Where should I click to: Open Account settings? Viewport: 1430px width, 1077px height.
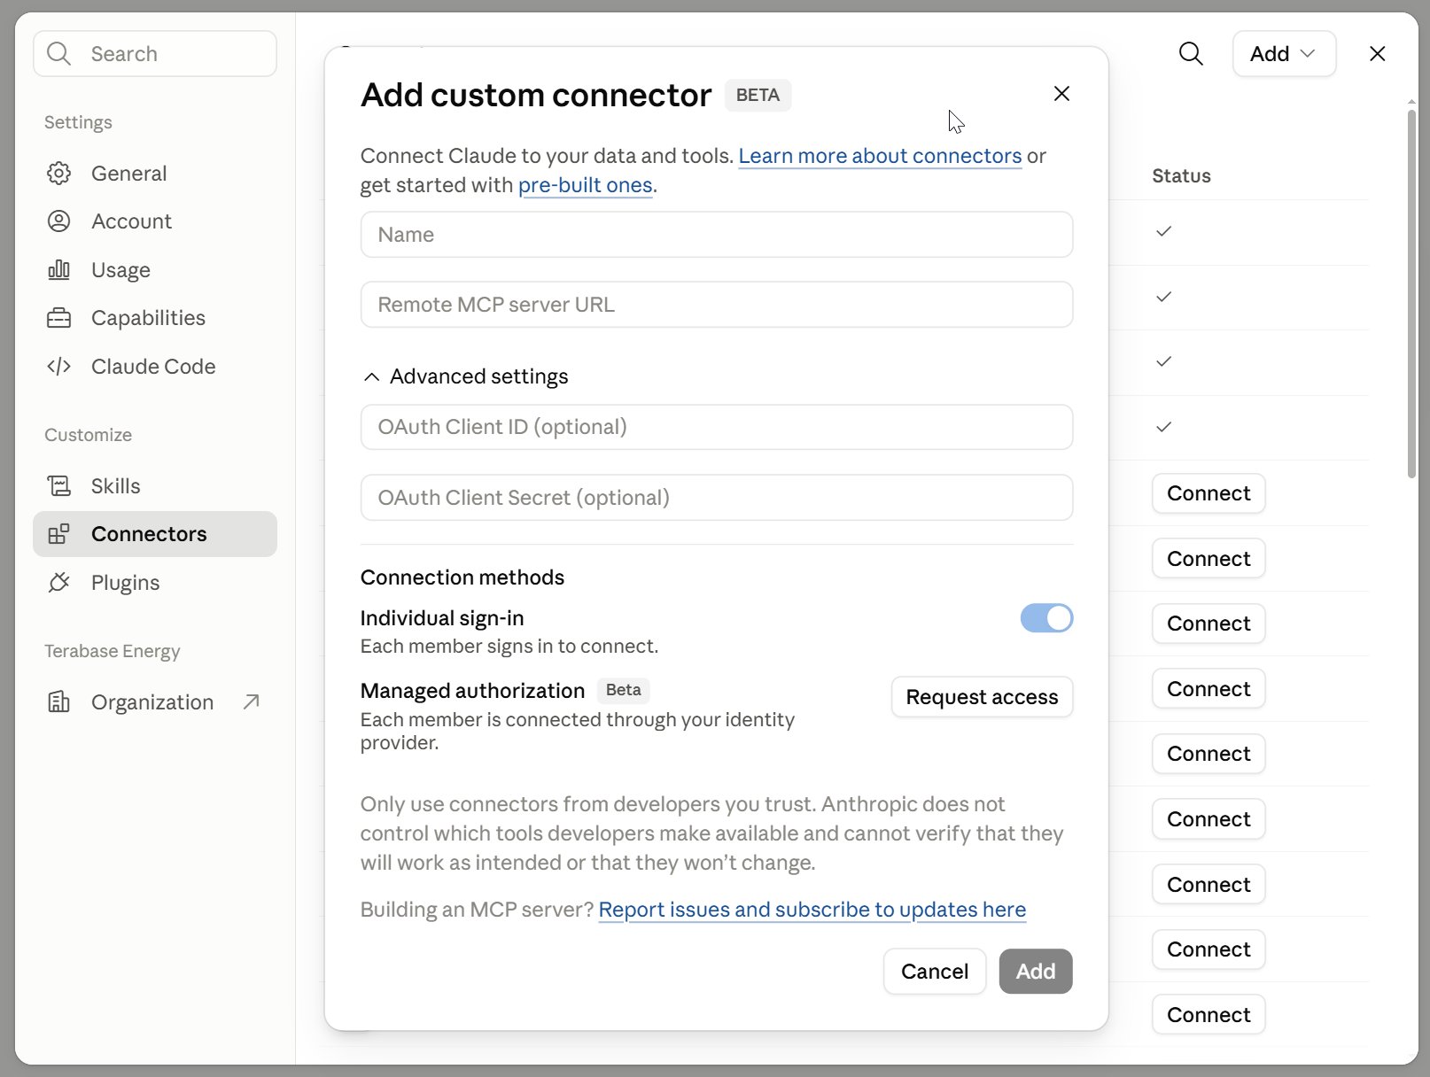tap(155, 221)
